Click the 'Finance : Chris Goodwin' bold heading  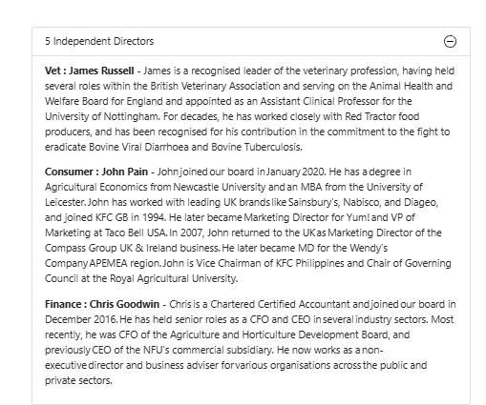(x=102, y=304)
